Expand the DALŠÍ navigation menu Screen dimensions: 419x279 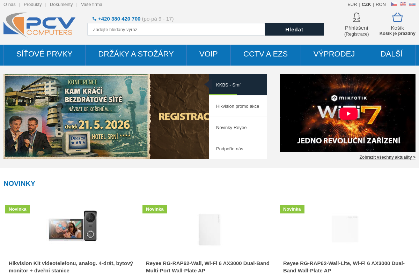pos(392,54)
